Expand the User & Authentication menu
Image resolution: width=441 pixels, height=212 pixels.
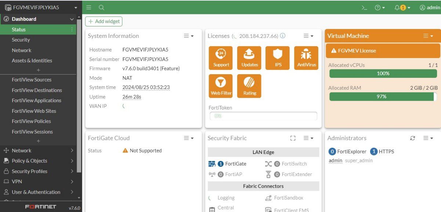(x=38, y=192)
